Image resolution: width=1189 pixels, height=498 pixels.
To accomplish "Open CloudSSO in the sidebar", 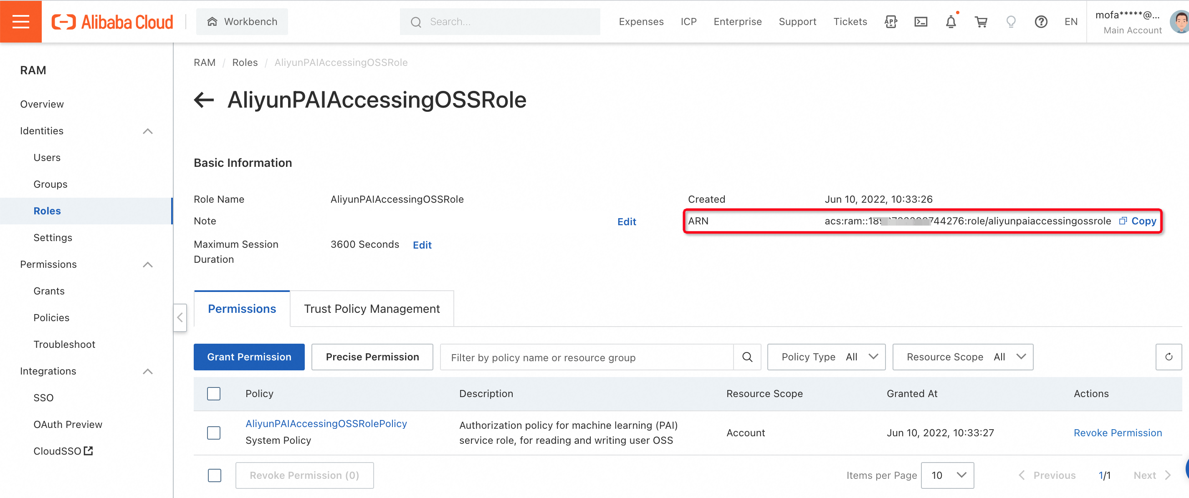I will 63,451.
